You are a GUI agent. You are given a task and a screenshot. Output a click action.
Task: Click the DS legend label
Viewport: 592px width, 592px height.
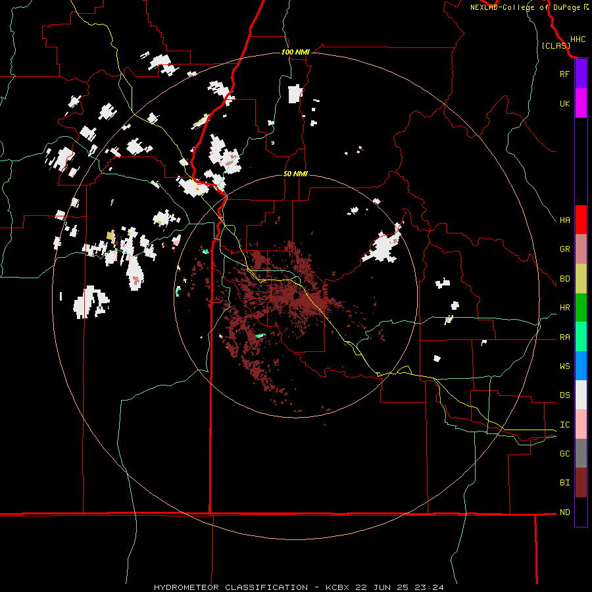pos(565,395)
